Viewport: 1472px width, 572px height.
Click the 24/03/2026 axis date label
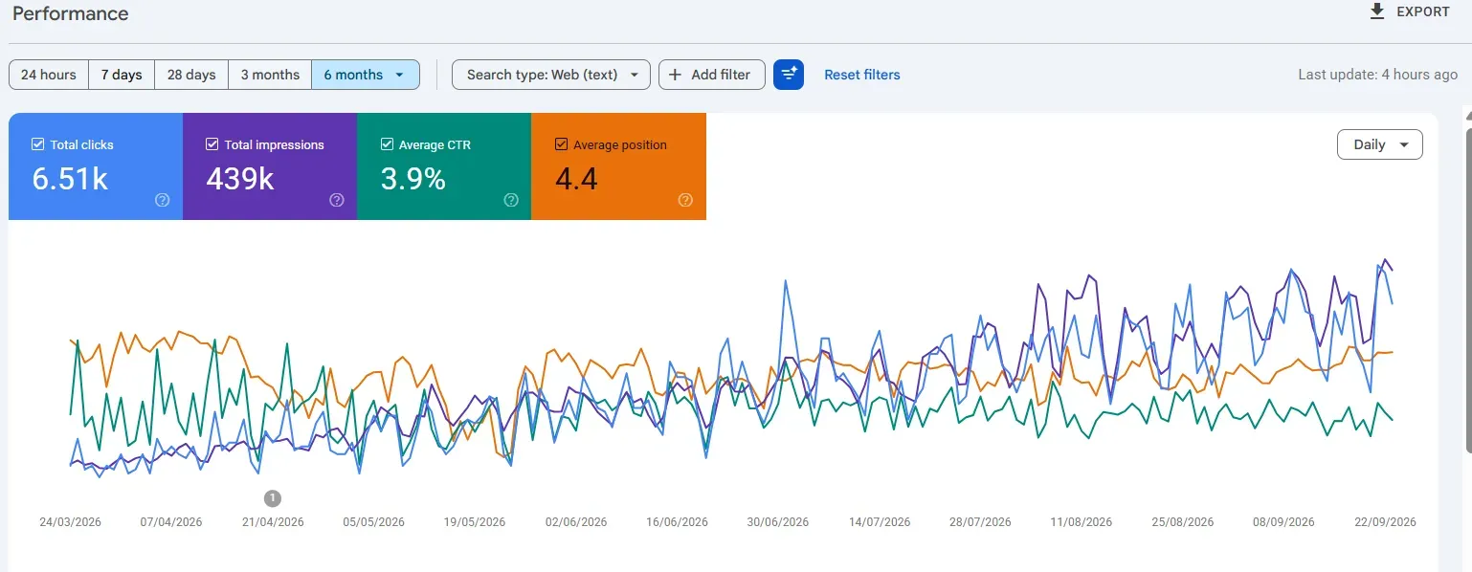[x=70, y=522]
